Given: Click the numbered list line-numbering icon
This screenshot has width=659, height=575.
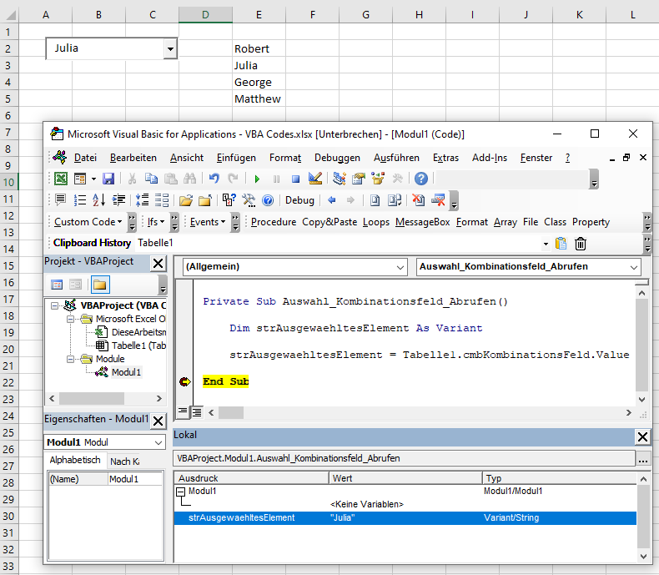Looking at the screenshot, I should [x=80, y=200].
